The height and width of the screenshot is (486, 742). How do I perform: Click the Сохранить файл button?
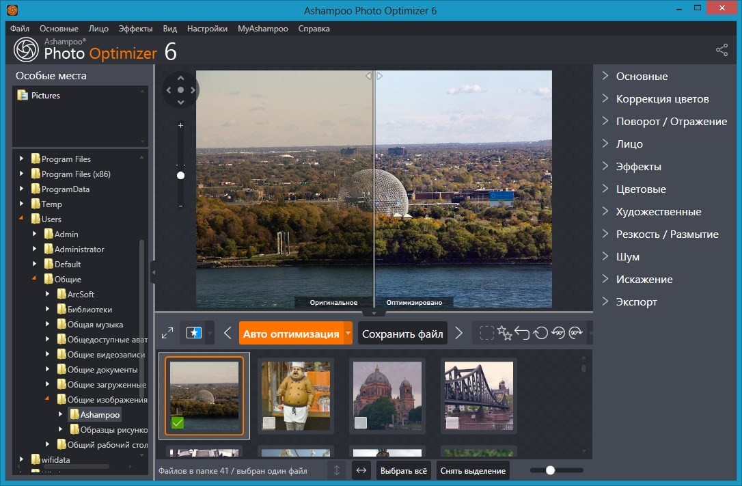402,334
